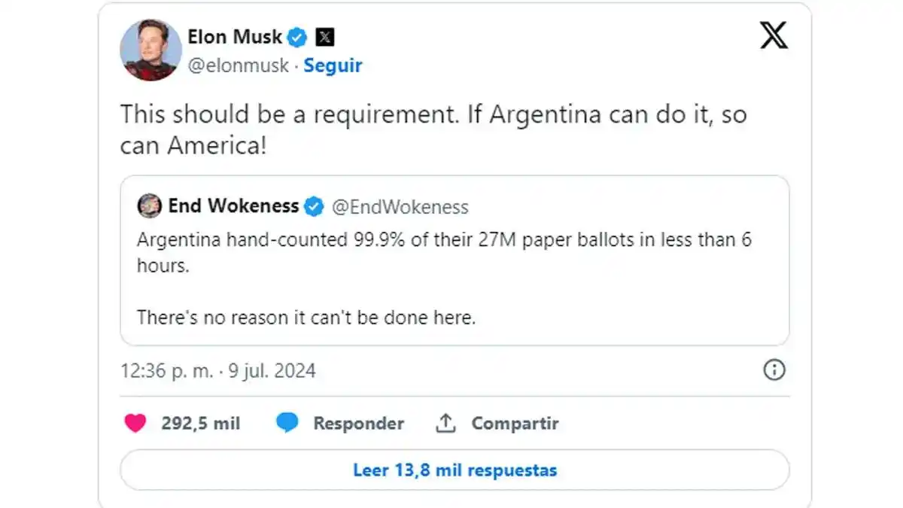The image size is (903, 508).
Task: Click the small X icon after Elon Musk's name
Action: tap(324, 36)
